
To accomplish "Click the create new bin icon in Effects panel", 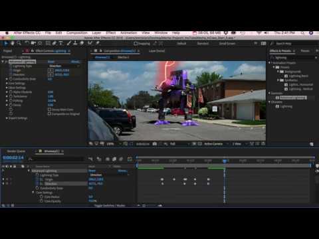I will pyautogui.click(x=312, y=144).
